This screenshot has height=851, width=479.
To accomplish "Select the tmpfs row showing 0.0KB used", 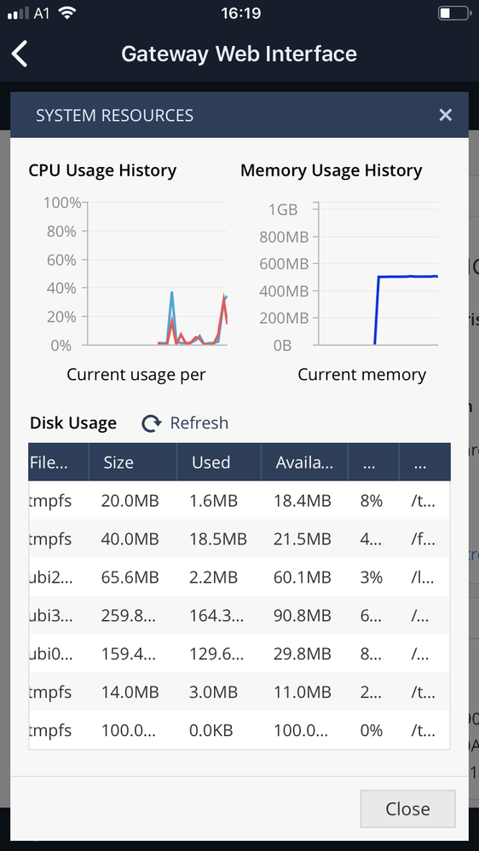I will [239, 730].
